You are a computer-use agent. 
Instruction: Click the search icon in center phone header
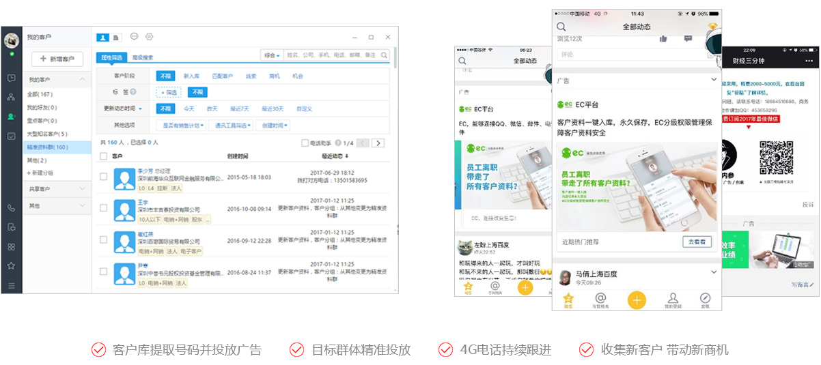click(x=561, y=27)
